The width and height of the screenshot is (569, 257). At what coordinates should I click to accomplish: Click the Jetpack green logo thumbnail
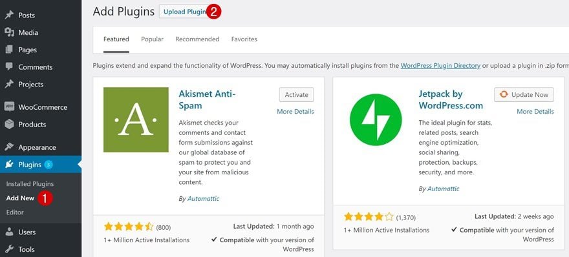(x=376, y=119)
